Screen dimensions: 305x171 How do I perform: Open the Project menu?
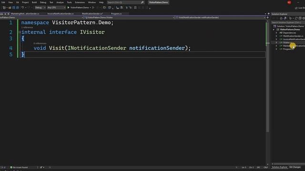tap(25, 2)
